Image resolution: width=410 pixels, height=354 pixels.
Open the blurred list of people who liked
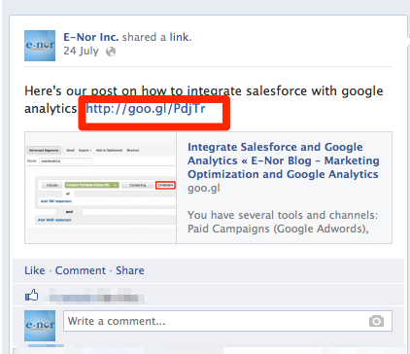coord(94,296)
